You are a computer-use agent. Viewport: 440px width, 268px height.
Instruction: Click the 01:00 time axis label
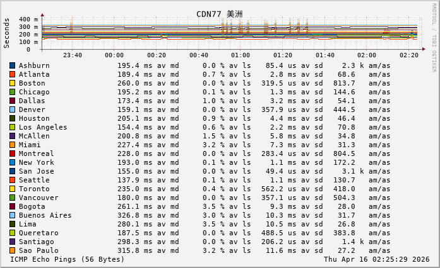[x=241, y=55]
